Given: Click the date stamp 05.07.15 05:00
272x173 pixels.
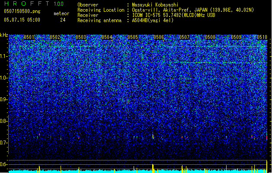Looking at the screenshot, I should pos(22,20).
